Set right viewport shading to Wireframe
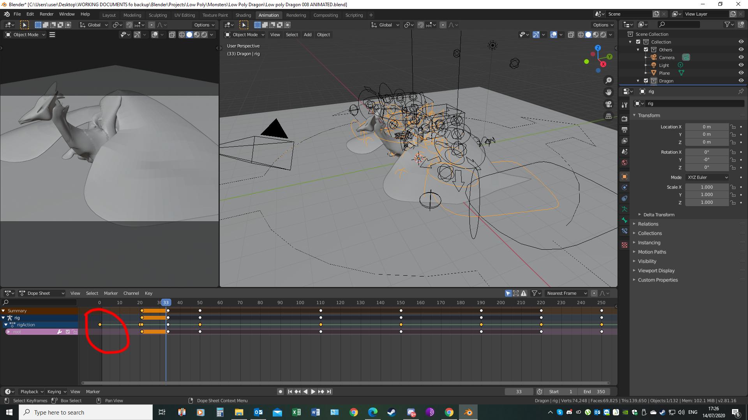This screenshot has width=748, height=420. tap(581, 35)
